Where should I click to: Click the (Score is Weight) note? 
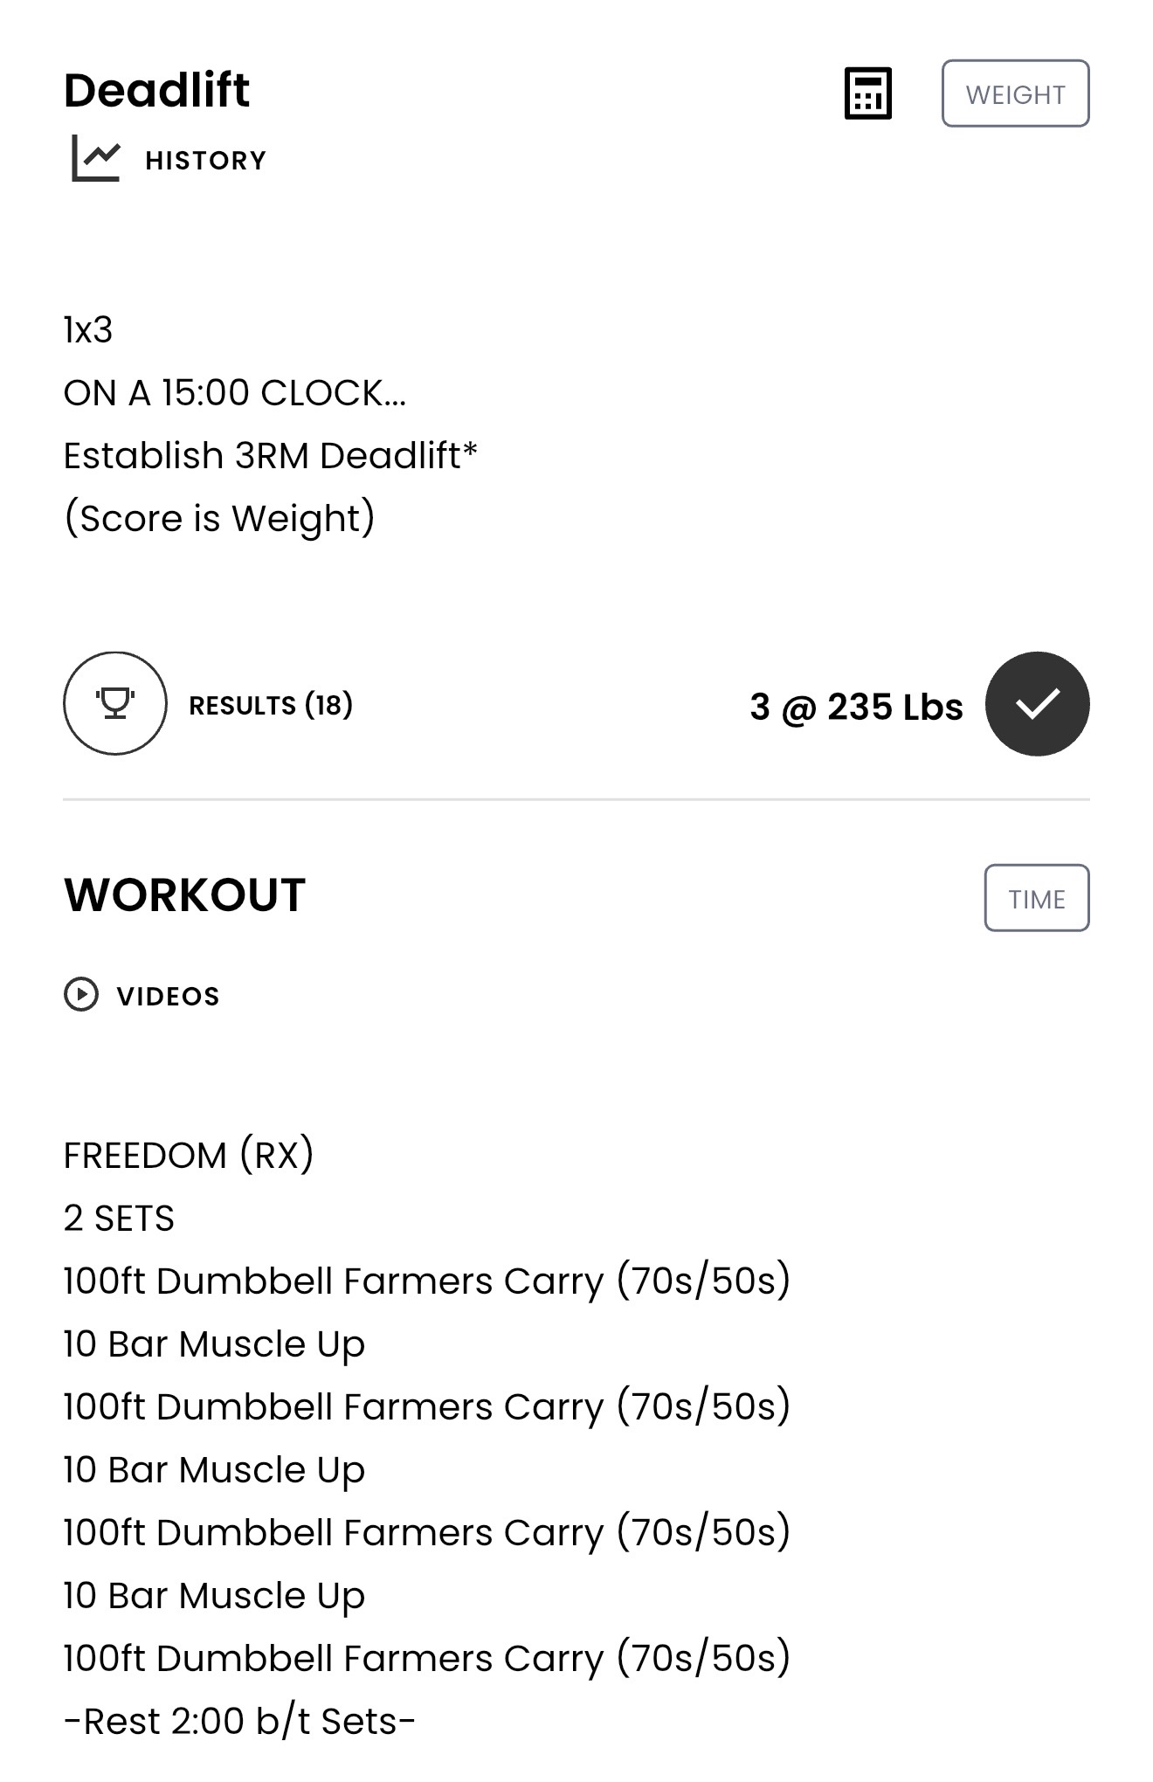[219, 519]
